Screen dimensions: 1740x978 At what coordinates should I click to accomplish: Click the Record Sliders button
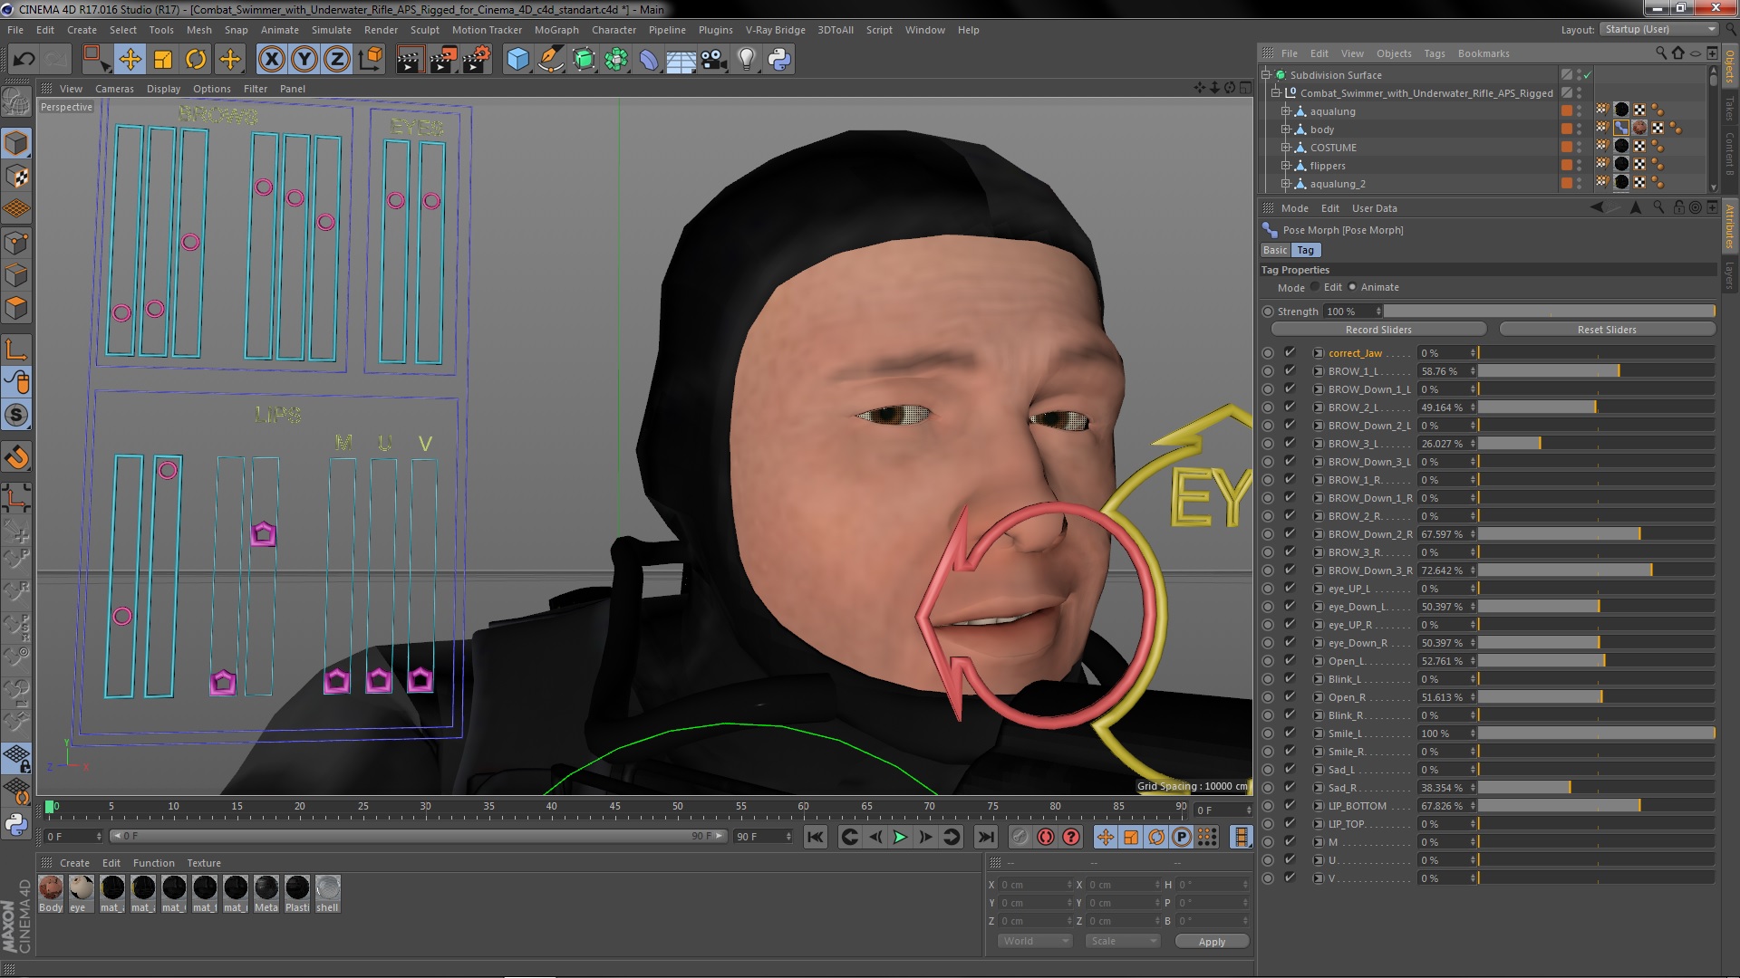(1378, 330)
